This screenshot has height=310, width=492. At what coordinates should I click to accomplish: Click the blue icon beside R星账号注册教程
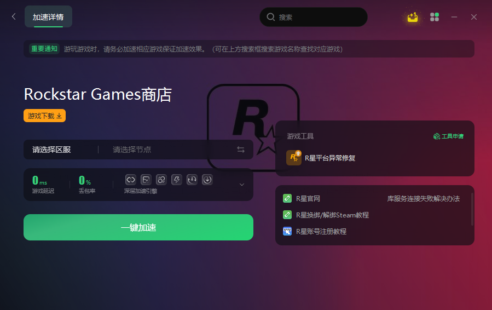coord(287,231)
